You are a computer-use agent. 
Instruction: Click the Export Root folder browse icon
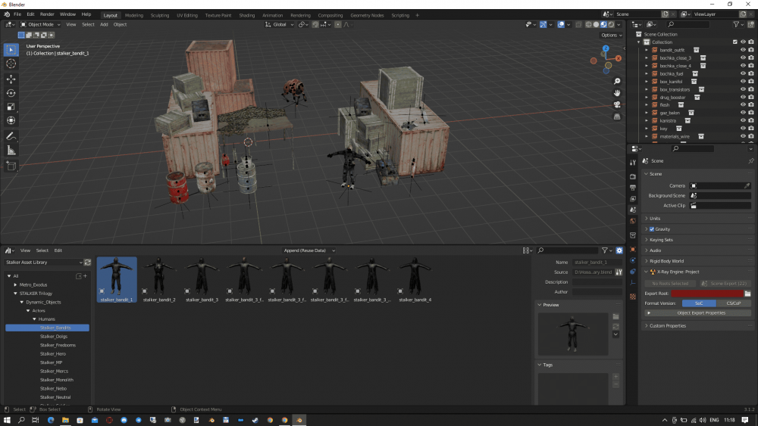tap(747, 294)
